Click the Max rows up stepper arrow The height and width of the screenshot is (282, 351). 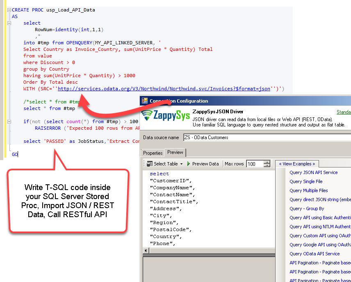(x=267, y=162)
